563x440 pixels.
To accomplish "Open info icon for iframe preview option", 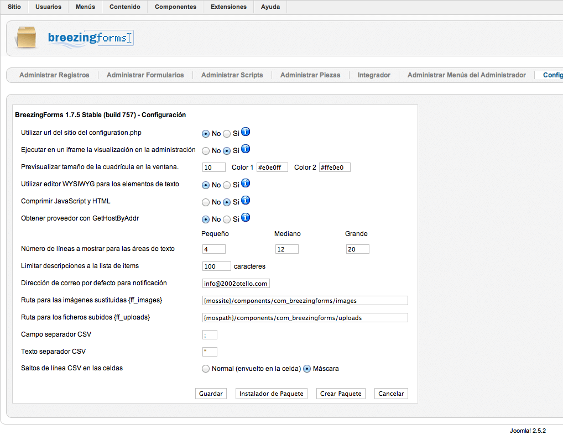I will tap(246, 149).
